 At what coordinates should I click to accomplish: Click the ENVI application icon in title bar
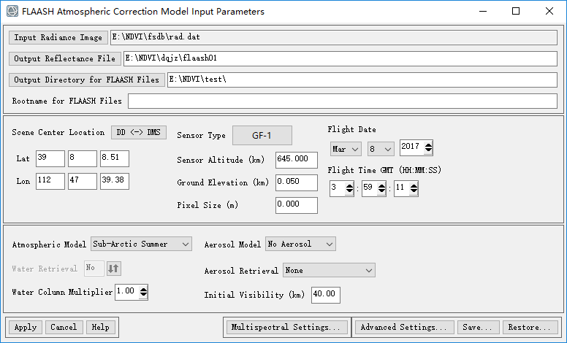12,11
